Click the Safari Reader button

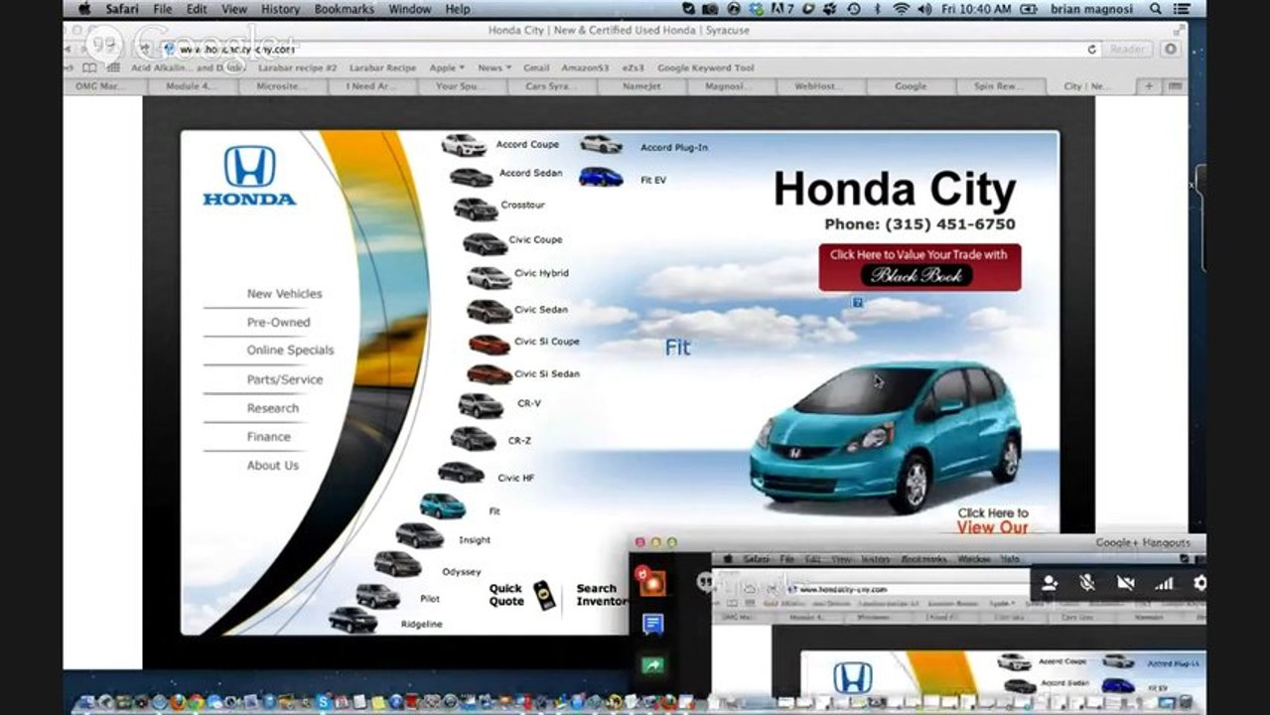pos(1128,49)
